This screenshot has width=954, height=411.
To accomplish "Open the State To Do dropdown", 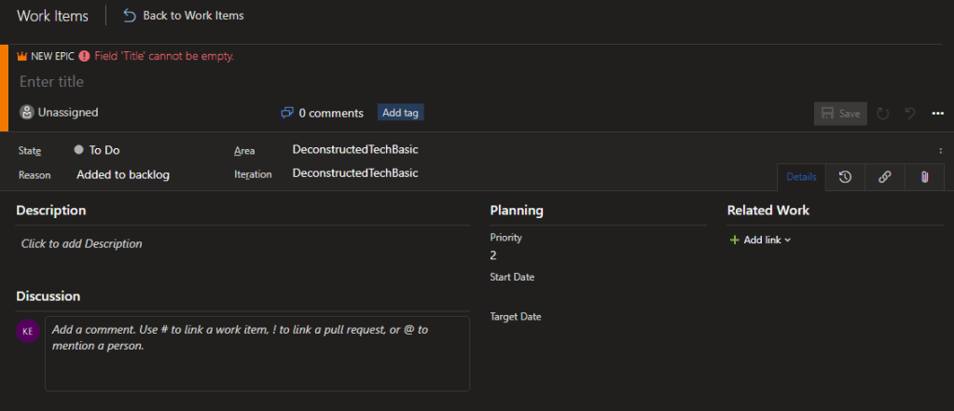I will [x=104, y=150].
